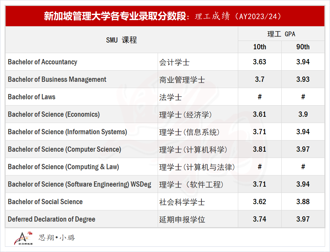Click Deferred Declaration's 90th percentile value 3.97

click(303, 219)
